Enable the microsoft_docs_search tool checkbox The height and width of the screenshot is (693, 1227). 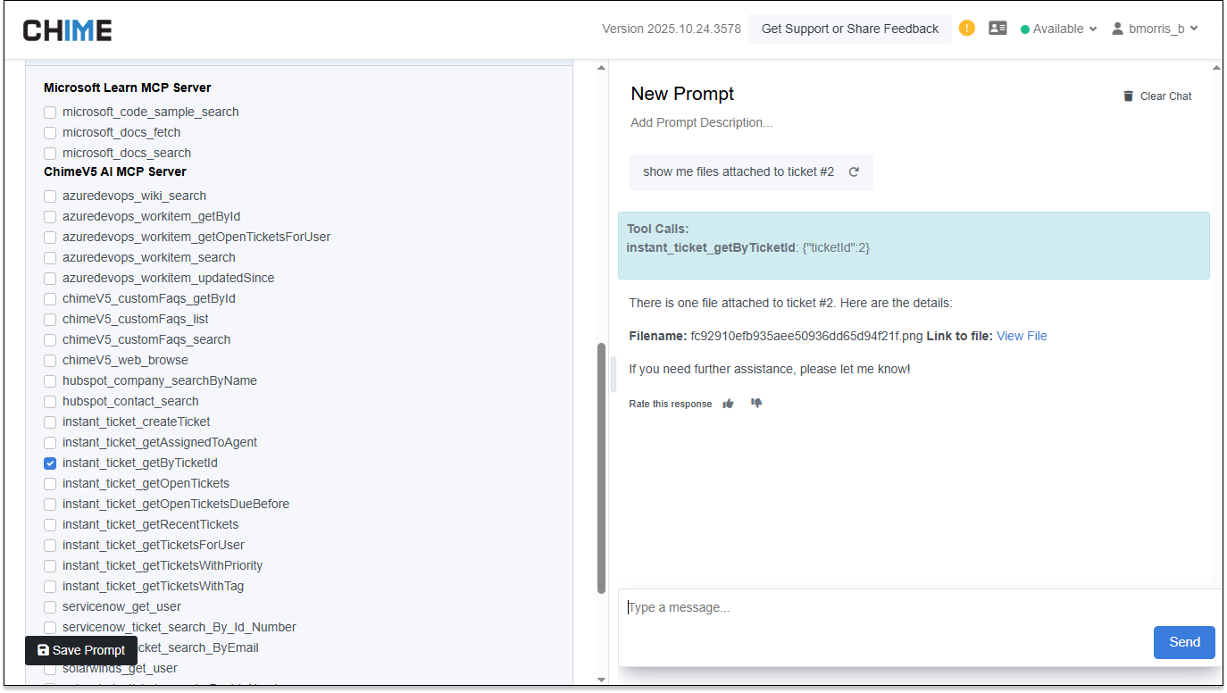click(50, 154)
